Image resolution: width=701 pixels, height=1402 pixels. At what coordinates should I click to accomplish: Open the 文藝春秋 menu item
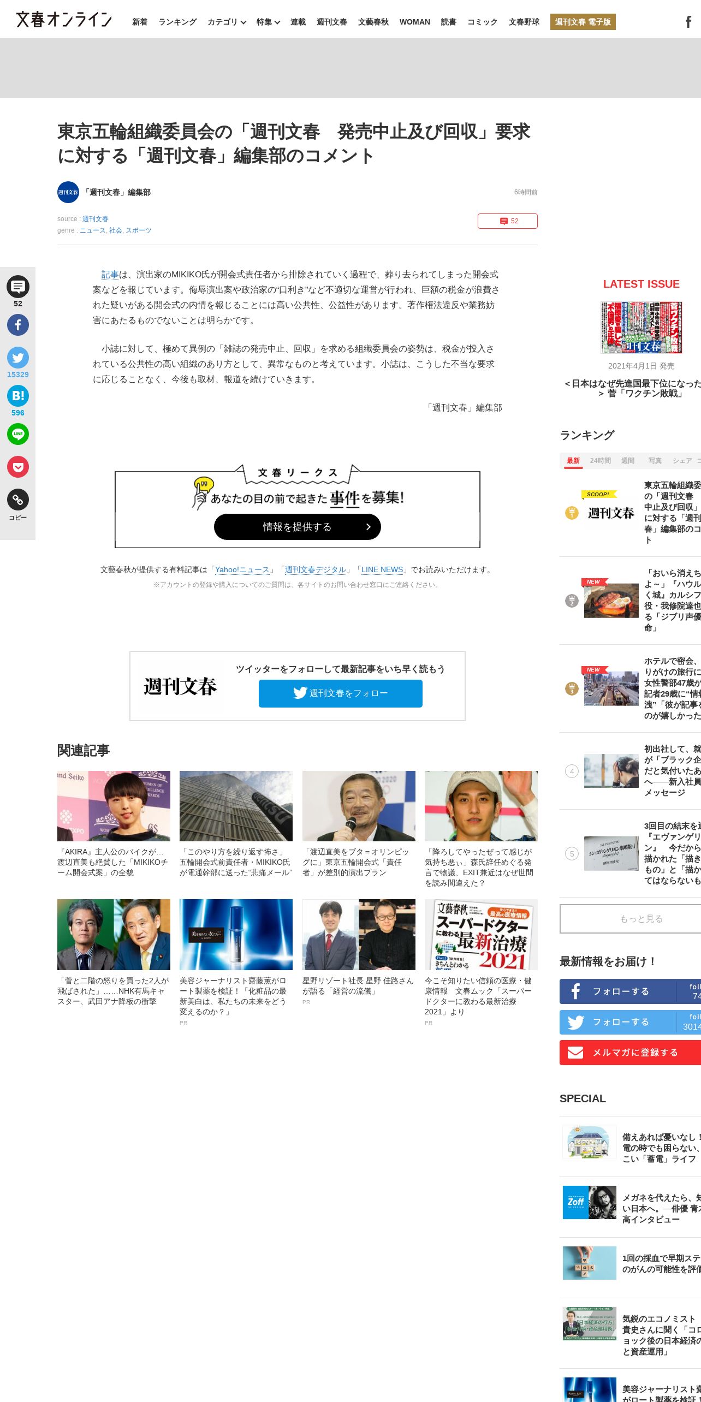(373, 22)
